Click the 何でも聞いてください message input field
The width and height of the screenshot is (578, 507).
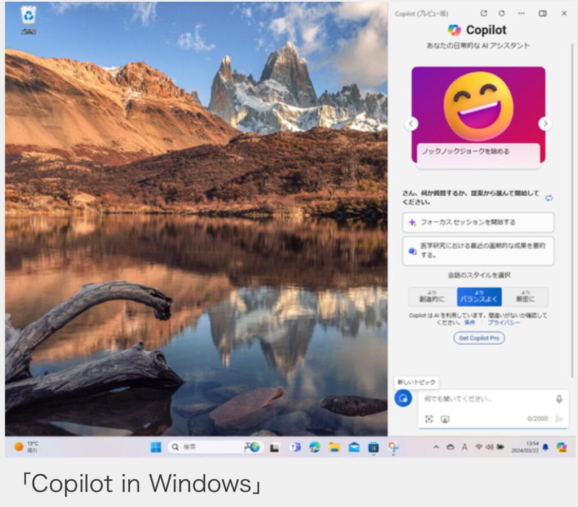coord(485,399)
